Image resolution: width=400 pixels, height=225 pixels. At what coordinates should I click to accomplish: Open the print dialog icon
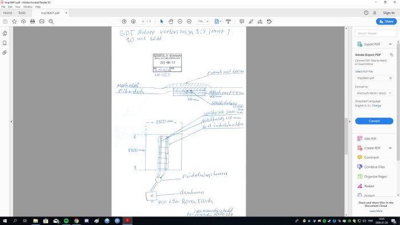[33, 21]
